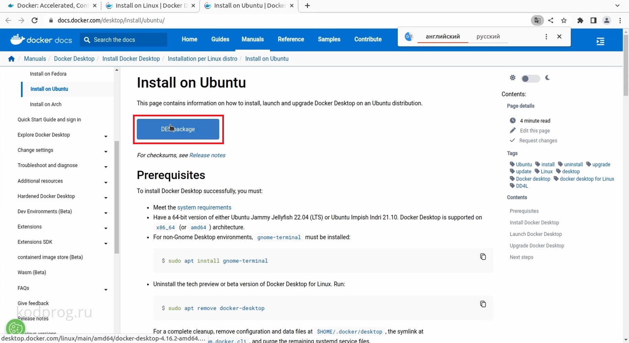Expand Dev Environments (Beta) section
629x343 pixels.
pyautogui.click(x=106, y=213)
